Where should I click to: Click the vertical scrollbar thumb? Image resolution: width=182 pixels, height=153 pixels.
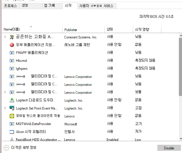tap(181, 67)
